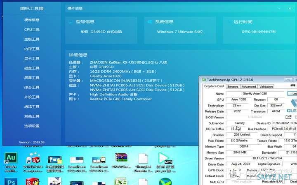Image resolution: width=297 pixels, height=185 pixels.
Task: Click the MACROSILICON display row text
Action: 126,81
